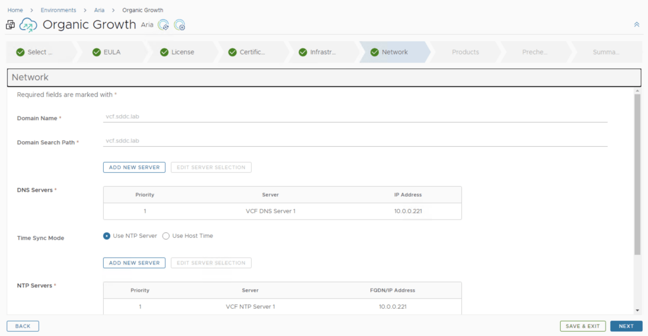648x336 pixels.
Task: Open the Infrastructure wizard step
Action: [323, 52]
